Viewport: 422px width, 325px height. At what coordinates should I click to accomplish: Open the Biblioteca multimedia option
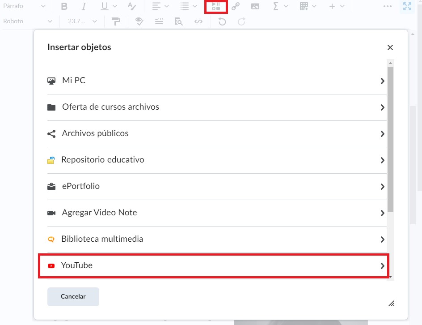pos(216,239)
